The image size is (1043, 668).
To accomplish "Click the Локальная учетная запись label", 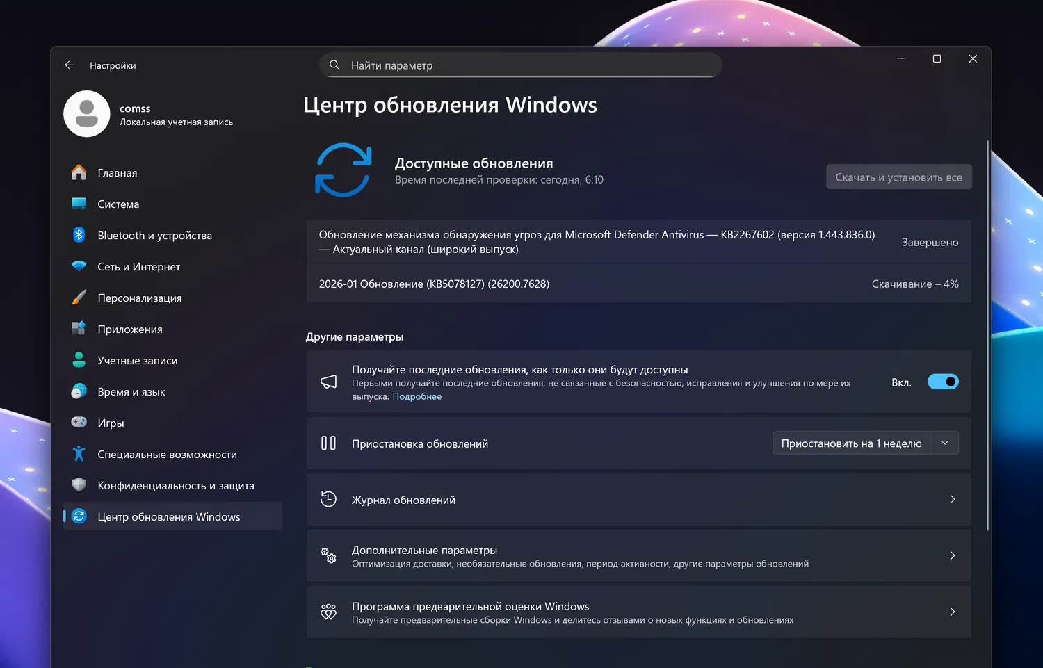I will pos(176,122).
